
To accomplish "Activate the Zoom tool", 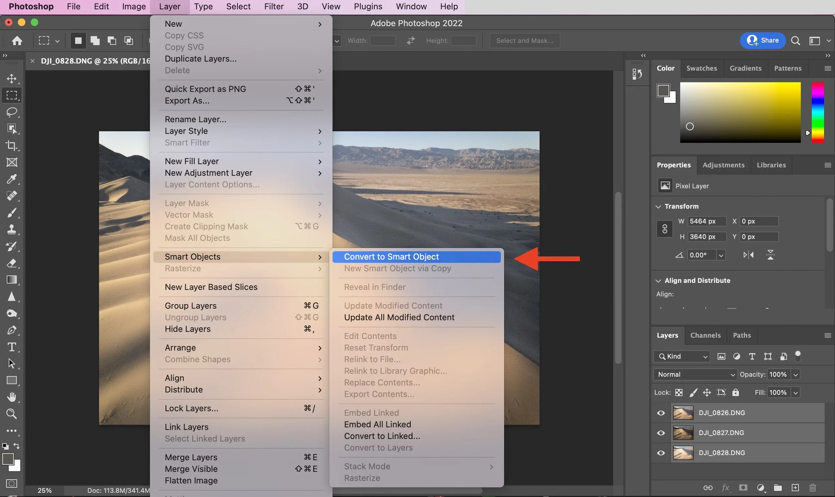I will click(12, 414).
